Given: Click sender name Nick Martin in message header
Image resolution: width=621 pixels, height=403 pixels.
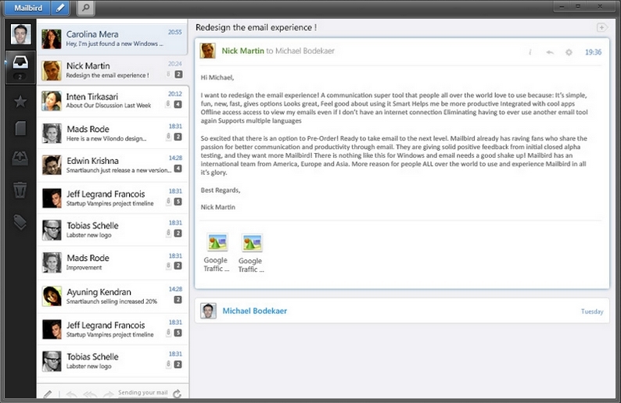Looking at the screenshot, I should coord(242,51).
